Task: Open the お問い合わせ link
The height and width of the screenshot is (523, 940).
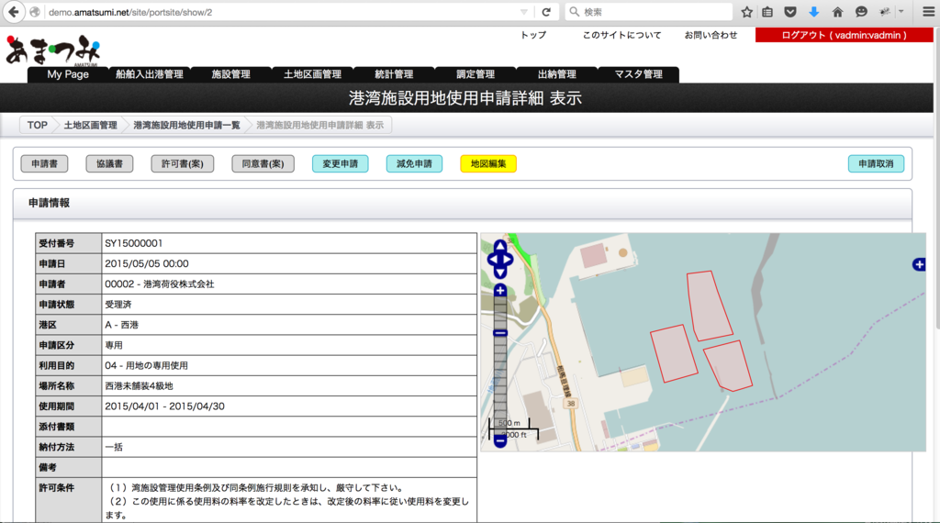Action: [x=711, y=36]
